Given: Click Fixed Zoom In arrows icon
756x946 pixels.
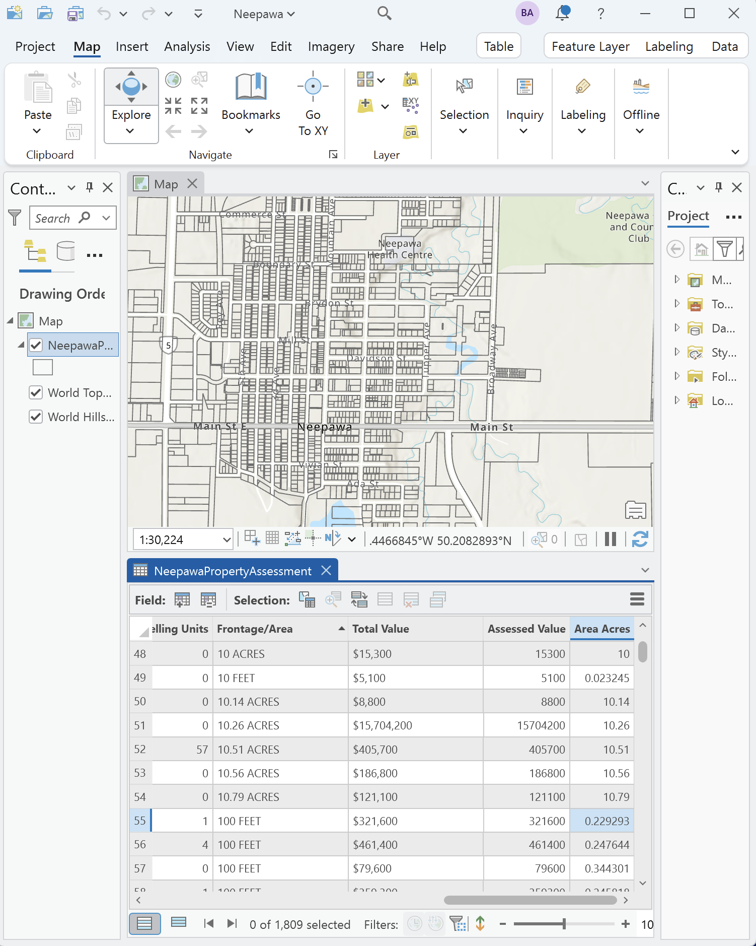Looking at the screenshot, I should [173, 106].
